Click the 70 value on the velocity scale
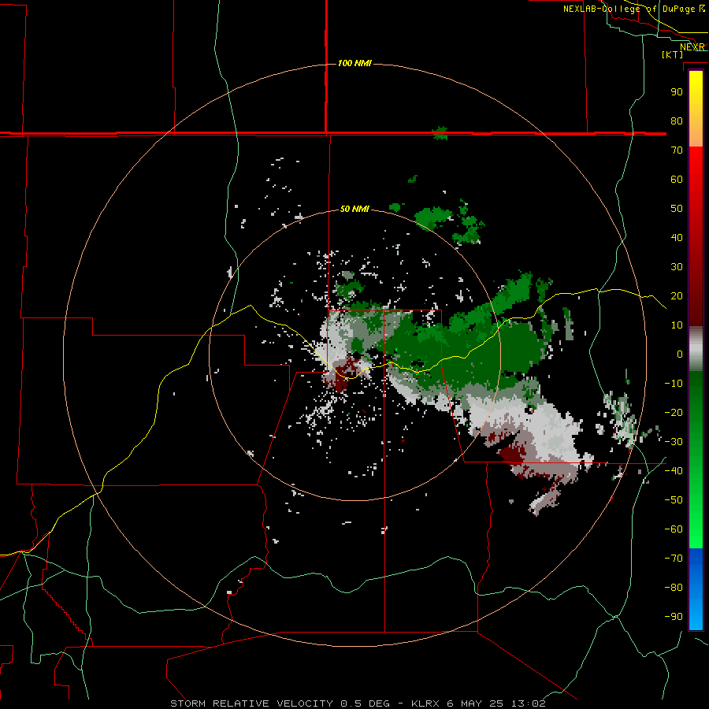The height and width of the screenshot is (709, 709). 677,150
